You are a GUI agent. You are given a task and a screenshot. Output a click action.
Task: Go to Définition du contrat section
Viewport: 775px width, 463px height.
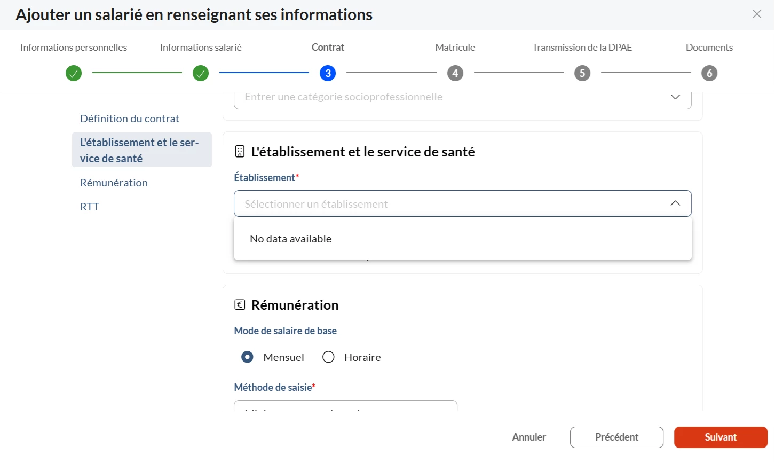[130, 119]
